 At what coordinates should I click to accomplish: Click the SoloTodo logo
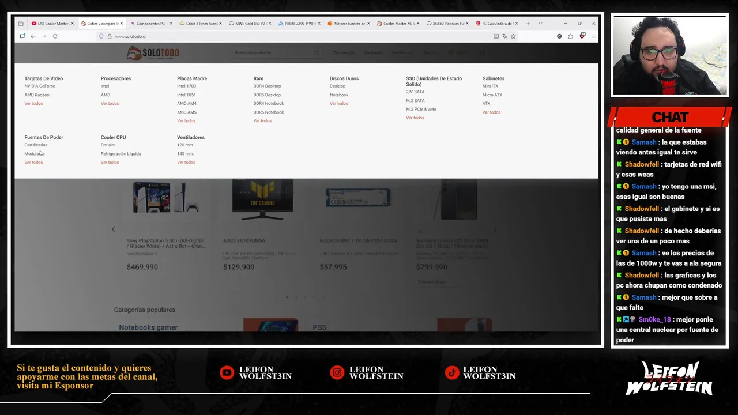pos(153,53)
